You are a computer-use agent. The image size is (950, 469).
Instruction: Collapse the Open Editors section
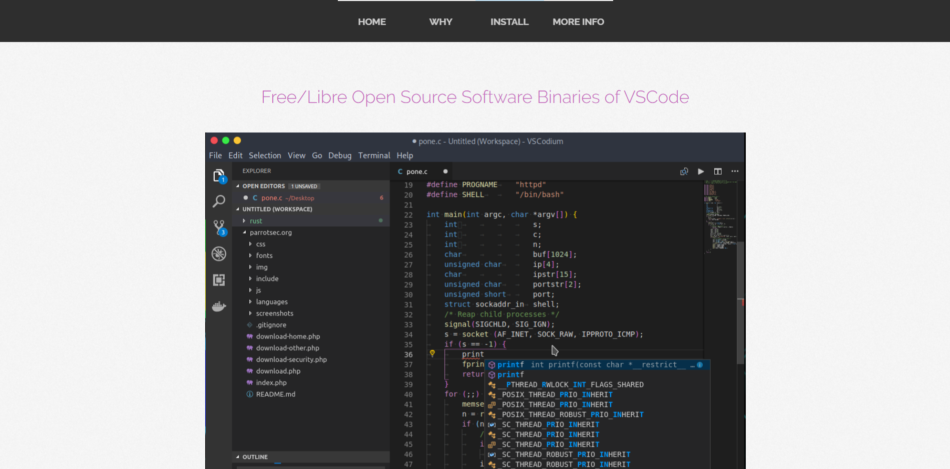click(x=263, y=186)
